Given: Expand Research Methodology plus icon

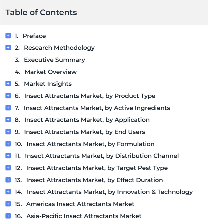Looking at the screenshot, I should coord(8,48).
